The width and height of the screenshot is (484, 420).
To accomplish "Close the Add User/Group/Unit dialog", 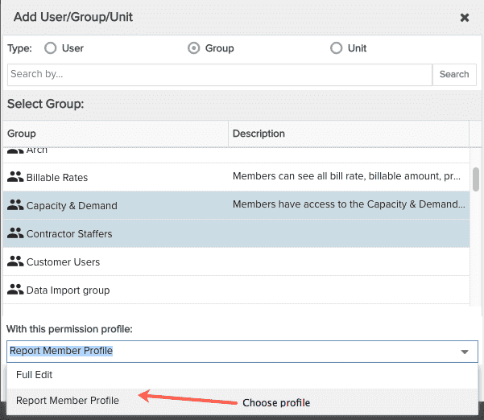I will (465, 18).
